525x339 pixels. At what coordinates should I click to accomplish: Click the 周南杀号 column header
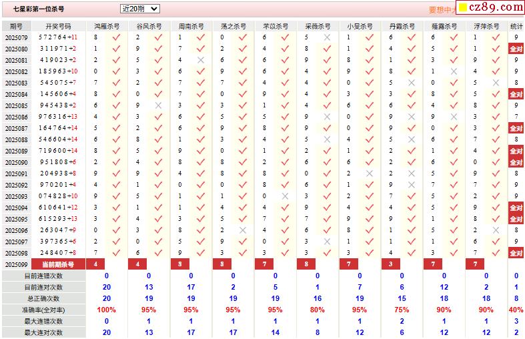click(x=191, y=26)
